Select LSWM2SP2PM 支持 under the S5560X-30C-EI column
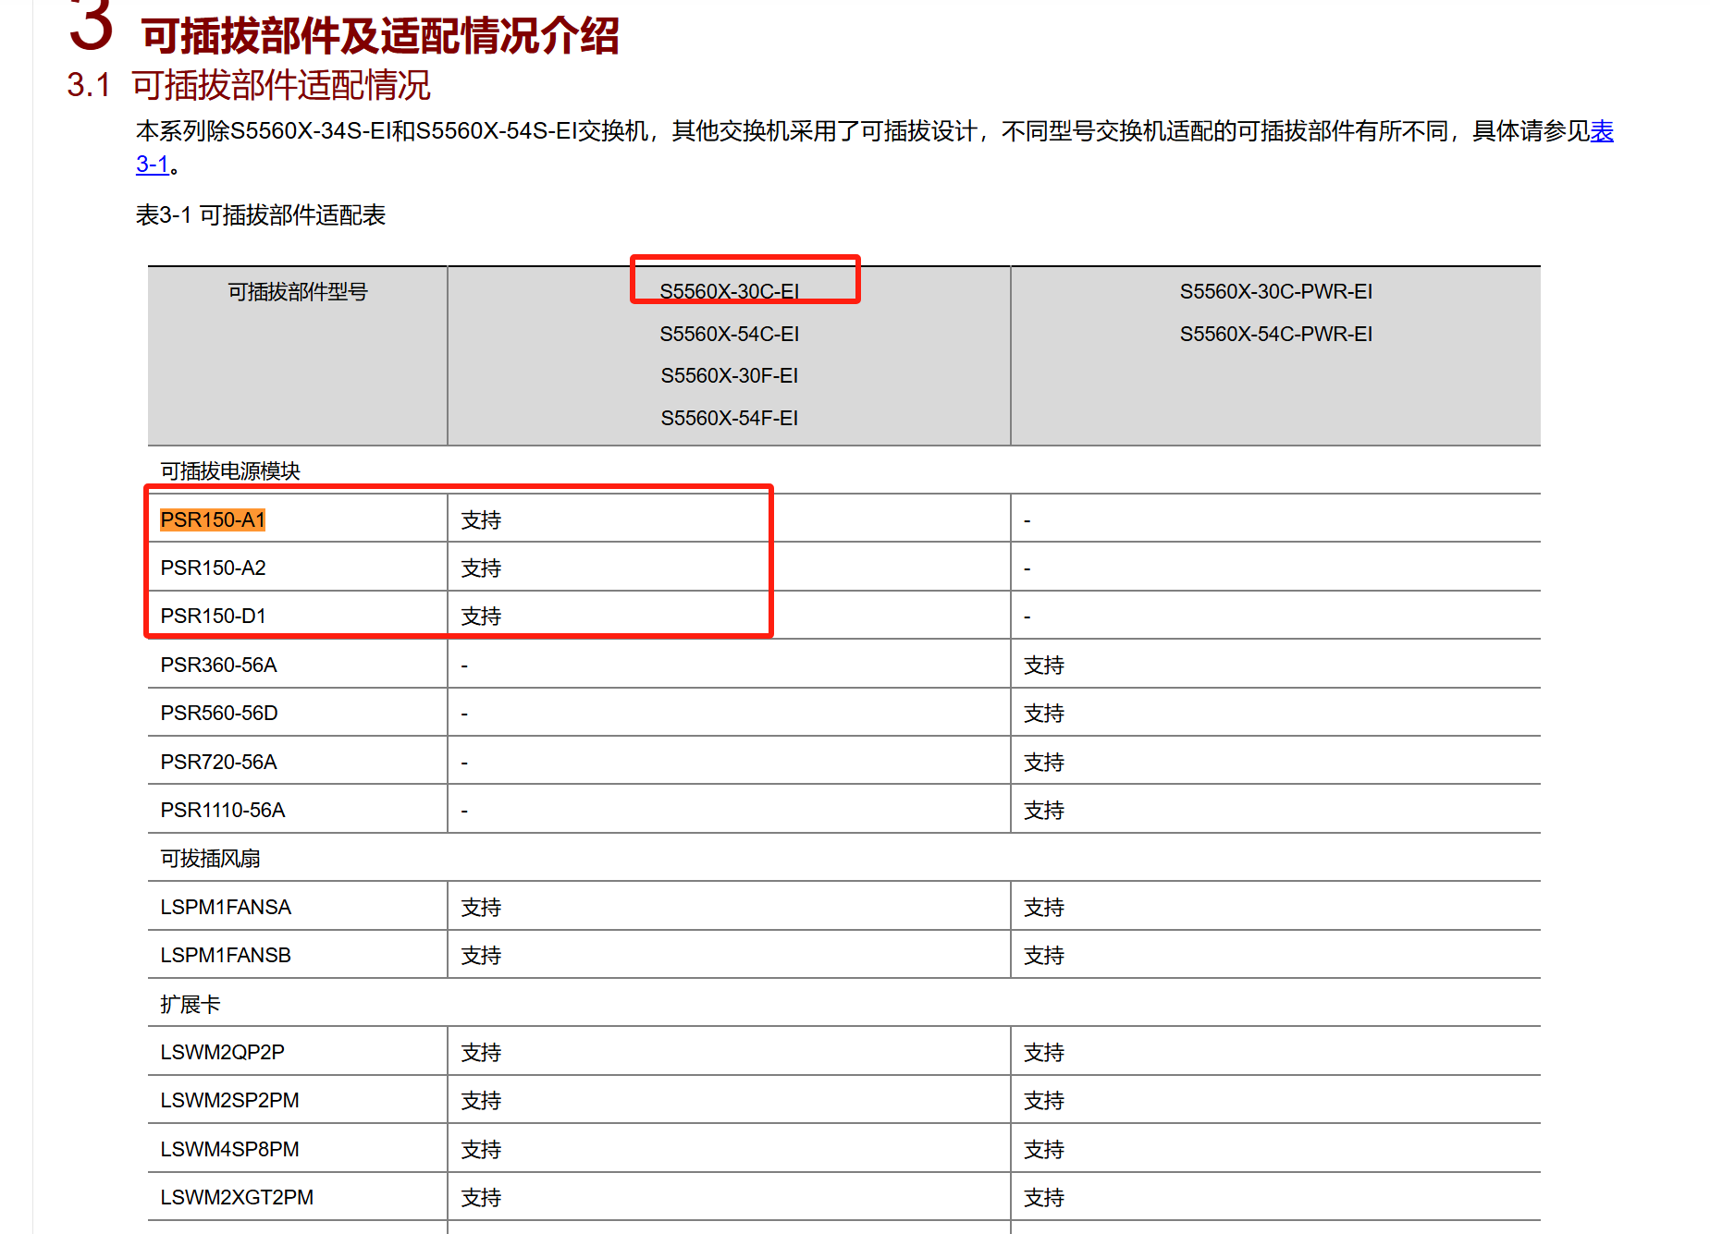This screenshot has width=1710, height=1234. [x=481, y=1101]
